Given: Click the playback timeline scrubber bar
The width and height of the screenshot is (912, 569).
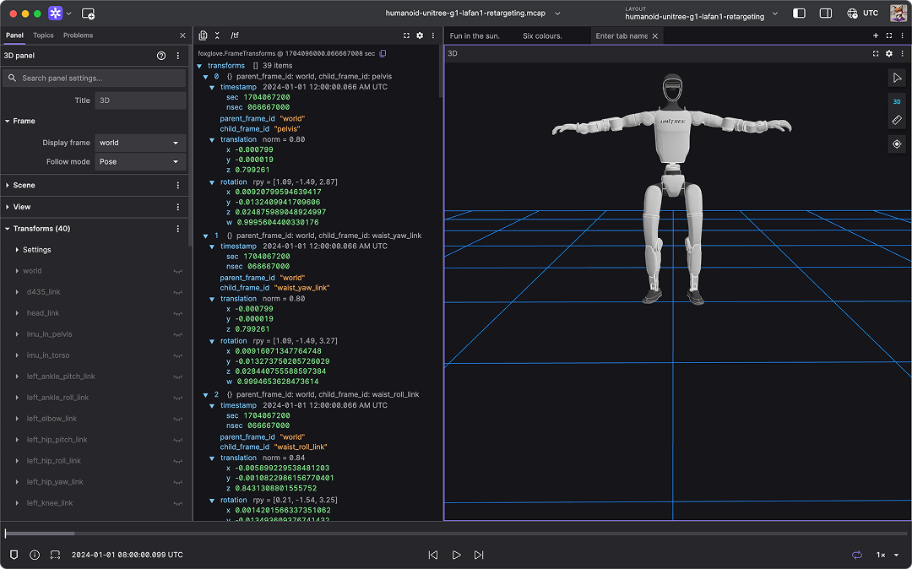Looking at the screenshot, I should point(456,534).
